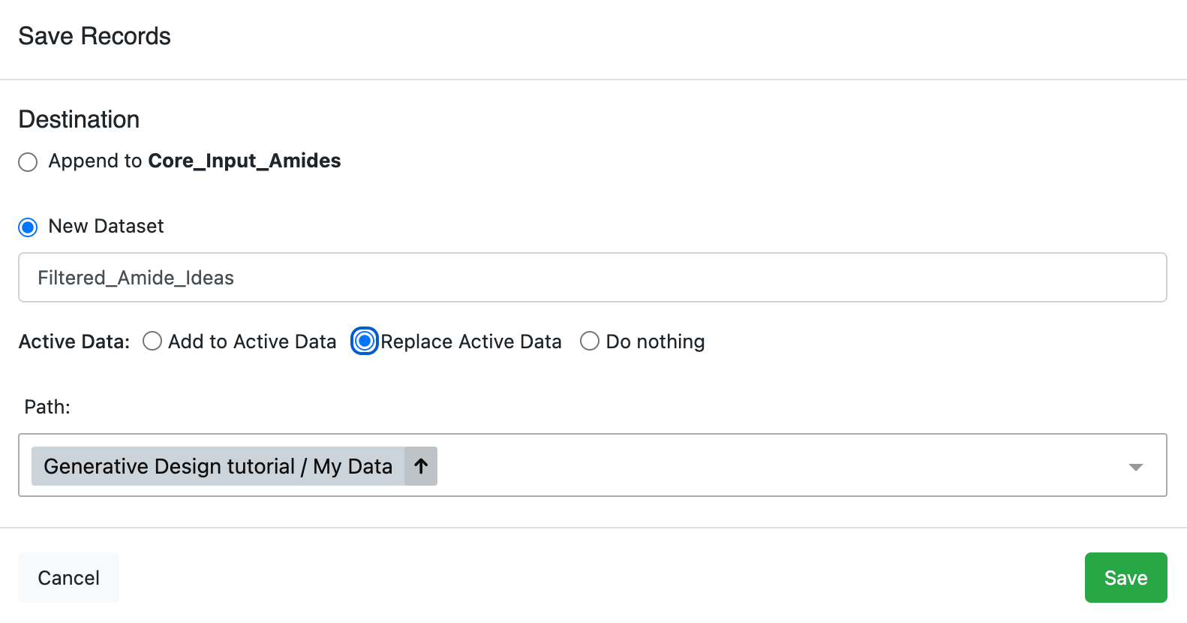
Task: Choose the New Dataset radio button
Action: point(28,227)
